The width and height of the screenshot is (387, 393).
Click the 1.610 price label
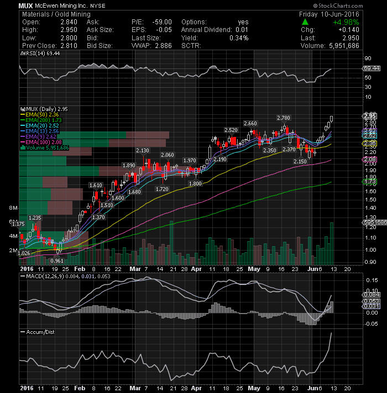pos(96,185)
